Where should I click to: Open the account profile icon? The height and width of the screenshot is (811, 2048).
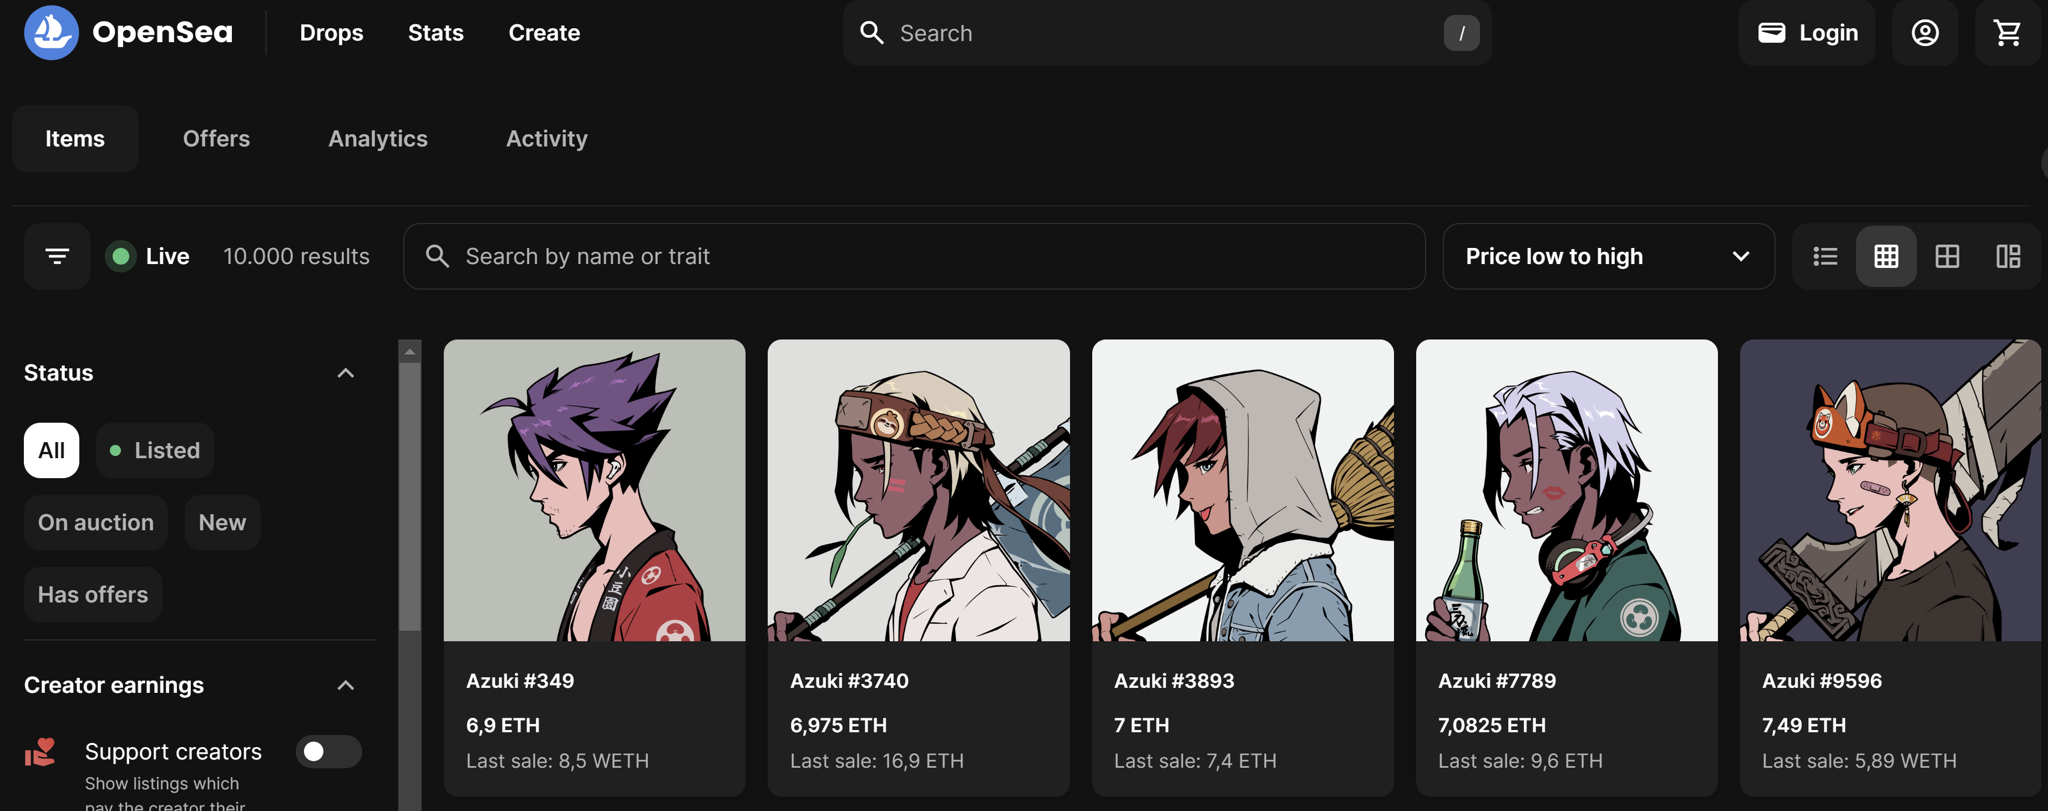[x=1925, y=33]
